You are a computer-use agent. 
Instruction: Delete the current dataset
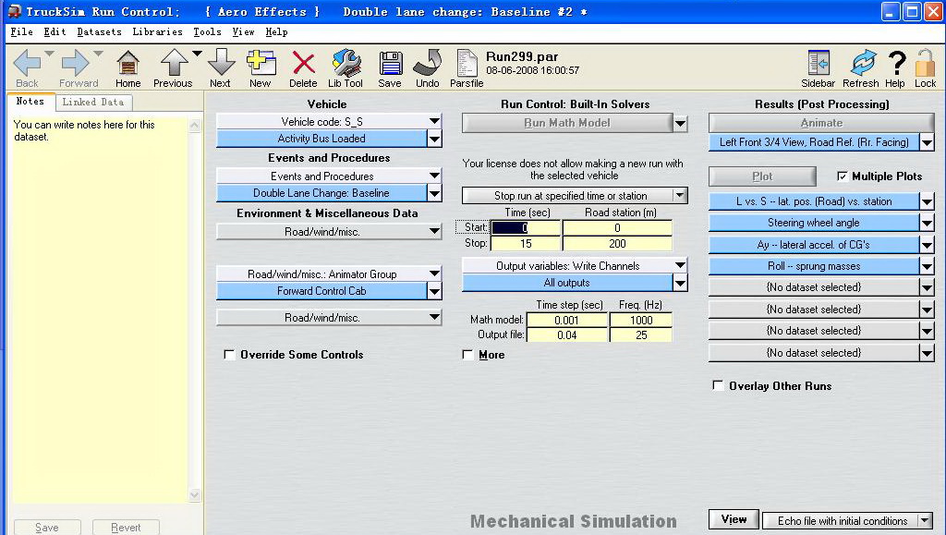tap(303, 63)
